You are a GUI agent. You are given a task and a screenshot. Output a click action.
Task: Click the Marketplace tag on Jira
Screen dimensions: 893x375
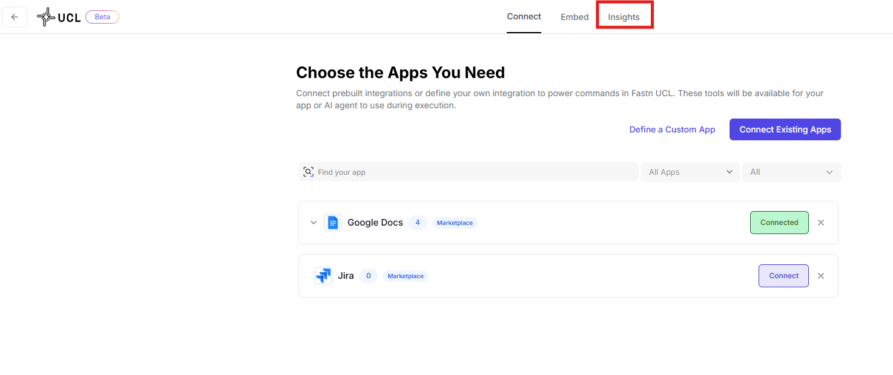(406, 276)
